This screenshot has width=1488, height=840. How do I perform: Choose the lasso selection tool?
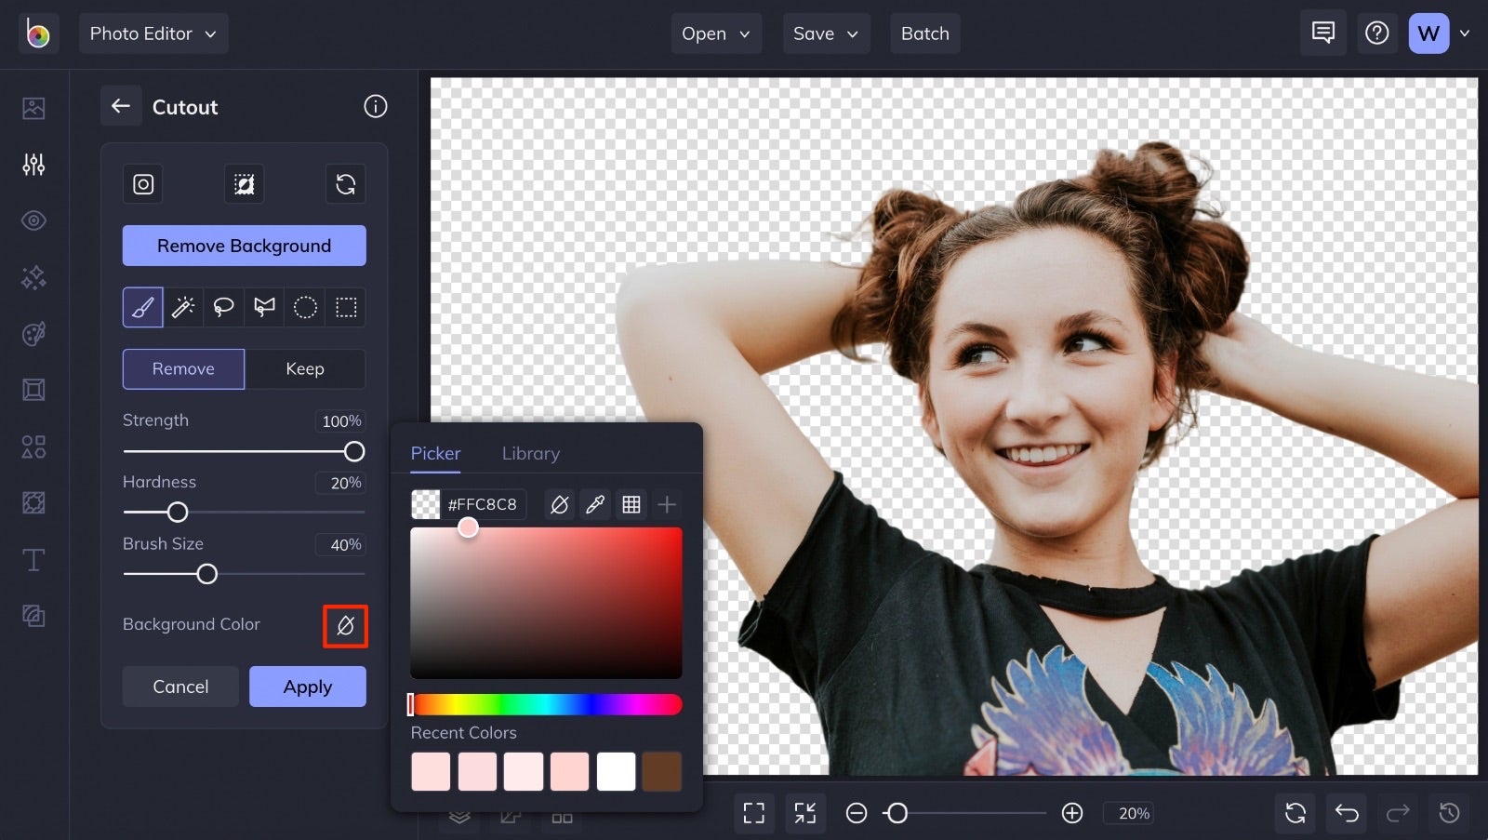(223, 307)
